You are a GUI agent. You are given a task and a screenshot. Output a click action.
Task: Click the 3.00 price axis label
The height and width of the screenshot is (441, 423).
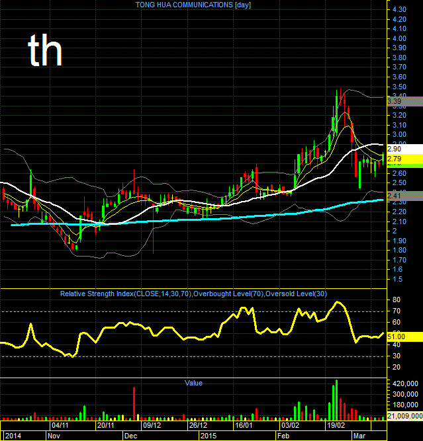[x=399, y=134]
